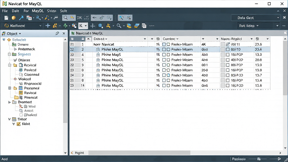Viewport: 288px width, 162px height.
Task: Check the Dlaakcal checkbox in the tree
Action: click(x=21, y=115)
